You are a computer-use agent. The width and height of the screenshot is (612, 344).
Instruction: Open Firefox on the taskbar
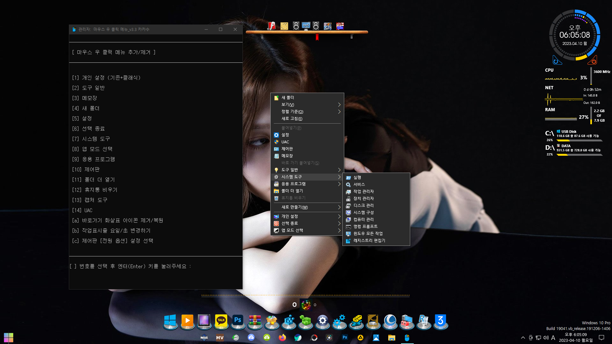coord(282,338)
